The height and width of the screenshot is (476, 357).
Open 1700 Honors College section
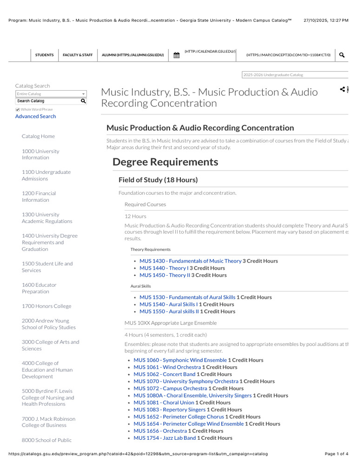coord(46,306)
